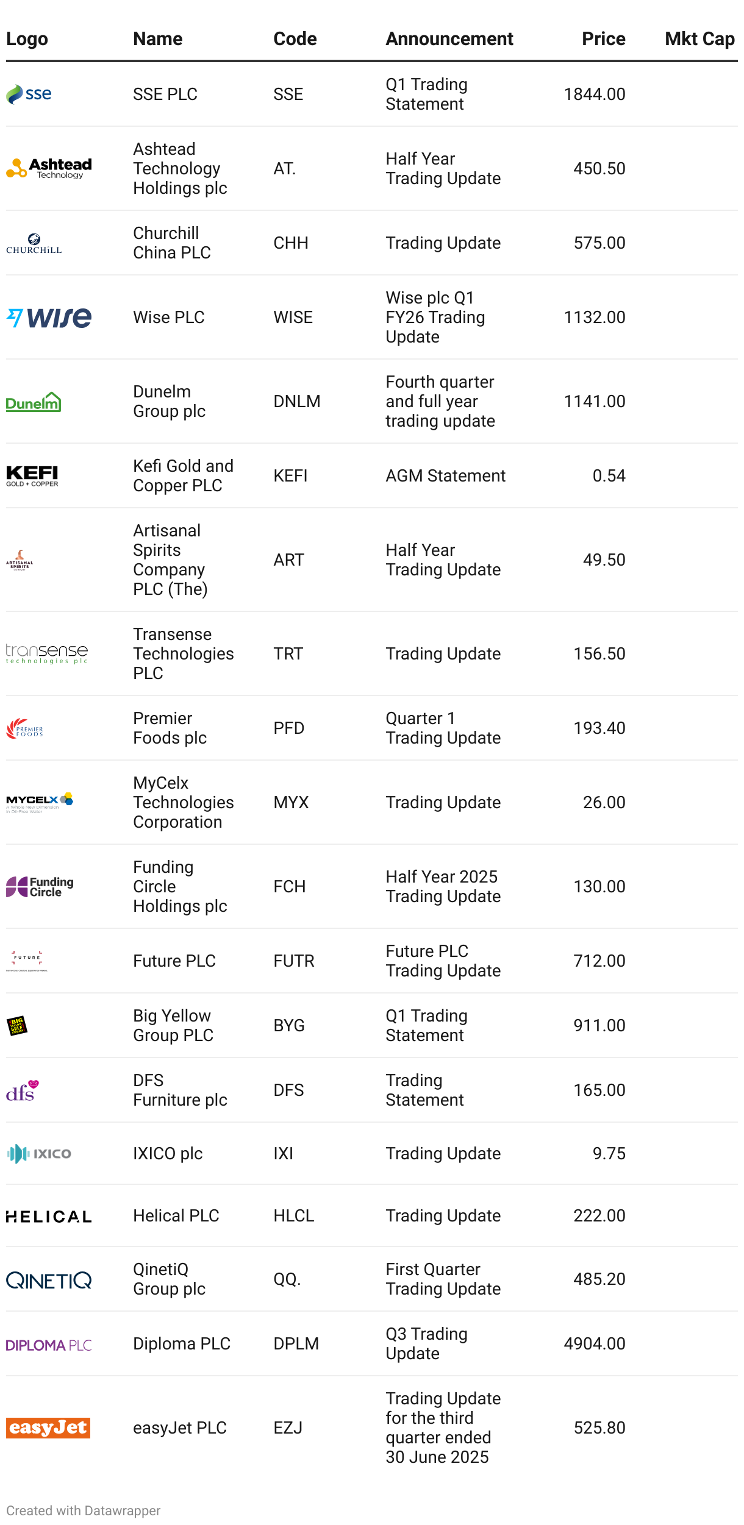Sort by the Mkt Cap column header
This screenshot has height=1525, width=744.
click(699, 39)
